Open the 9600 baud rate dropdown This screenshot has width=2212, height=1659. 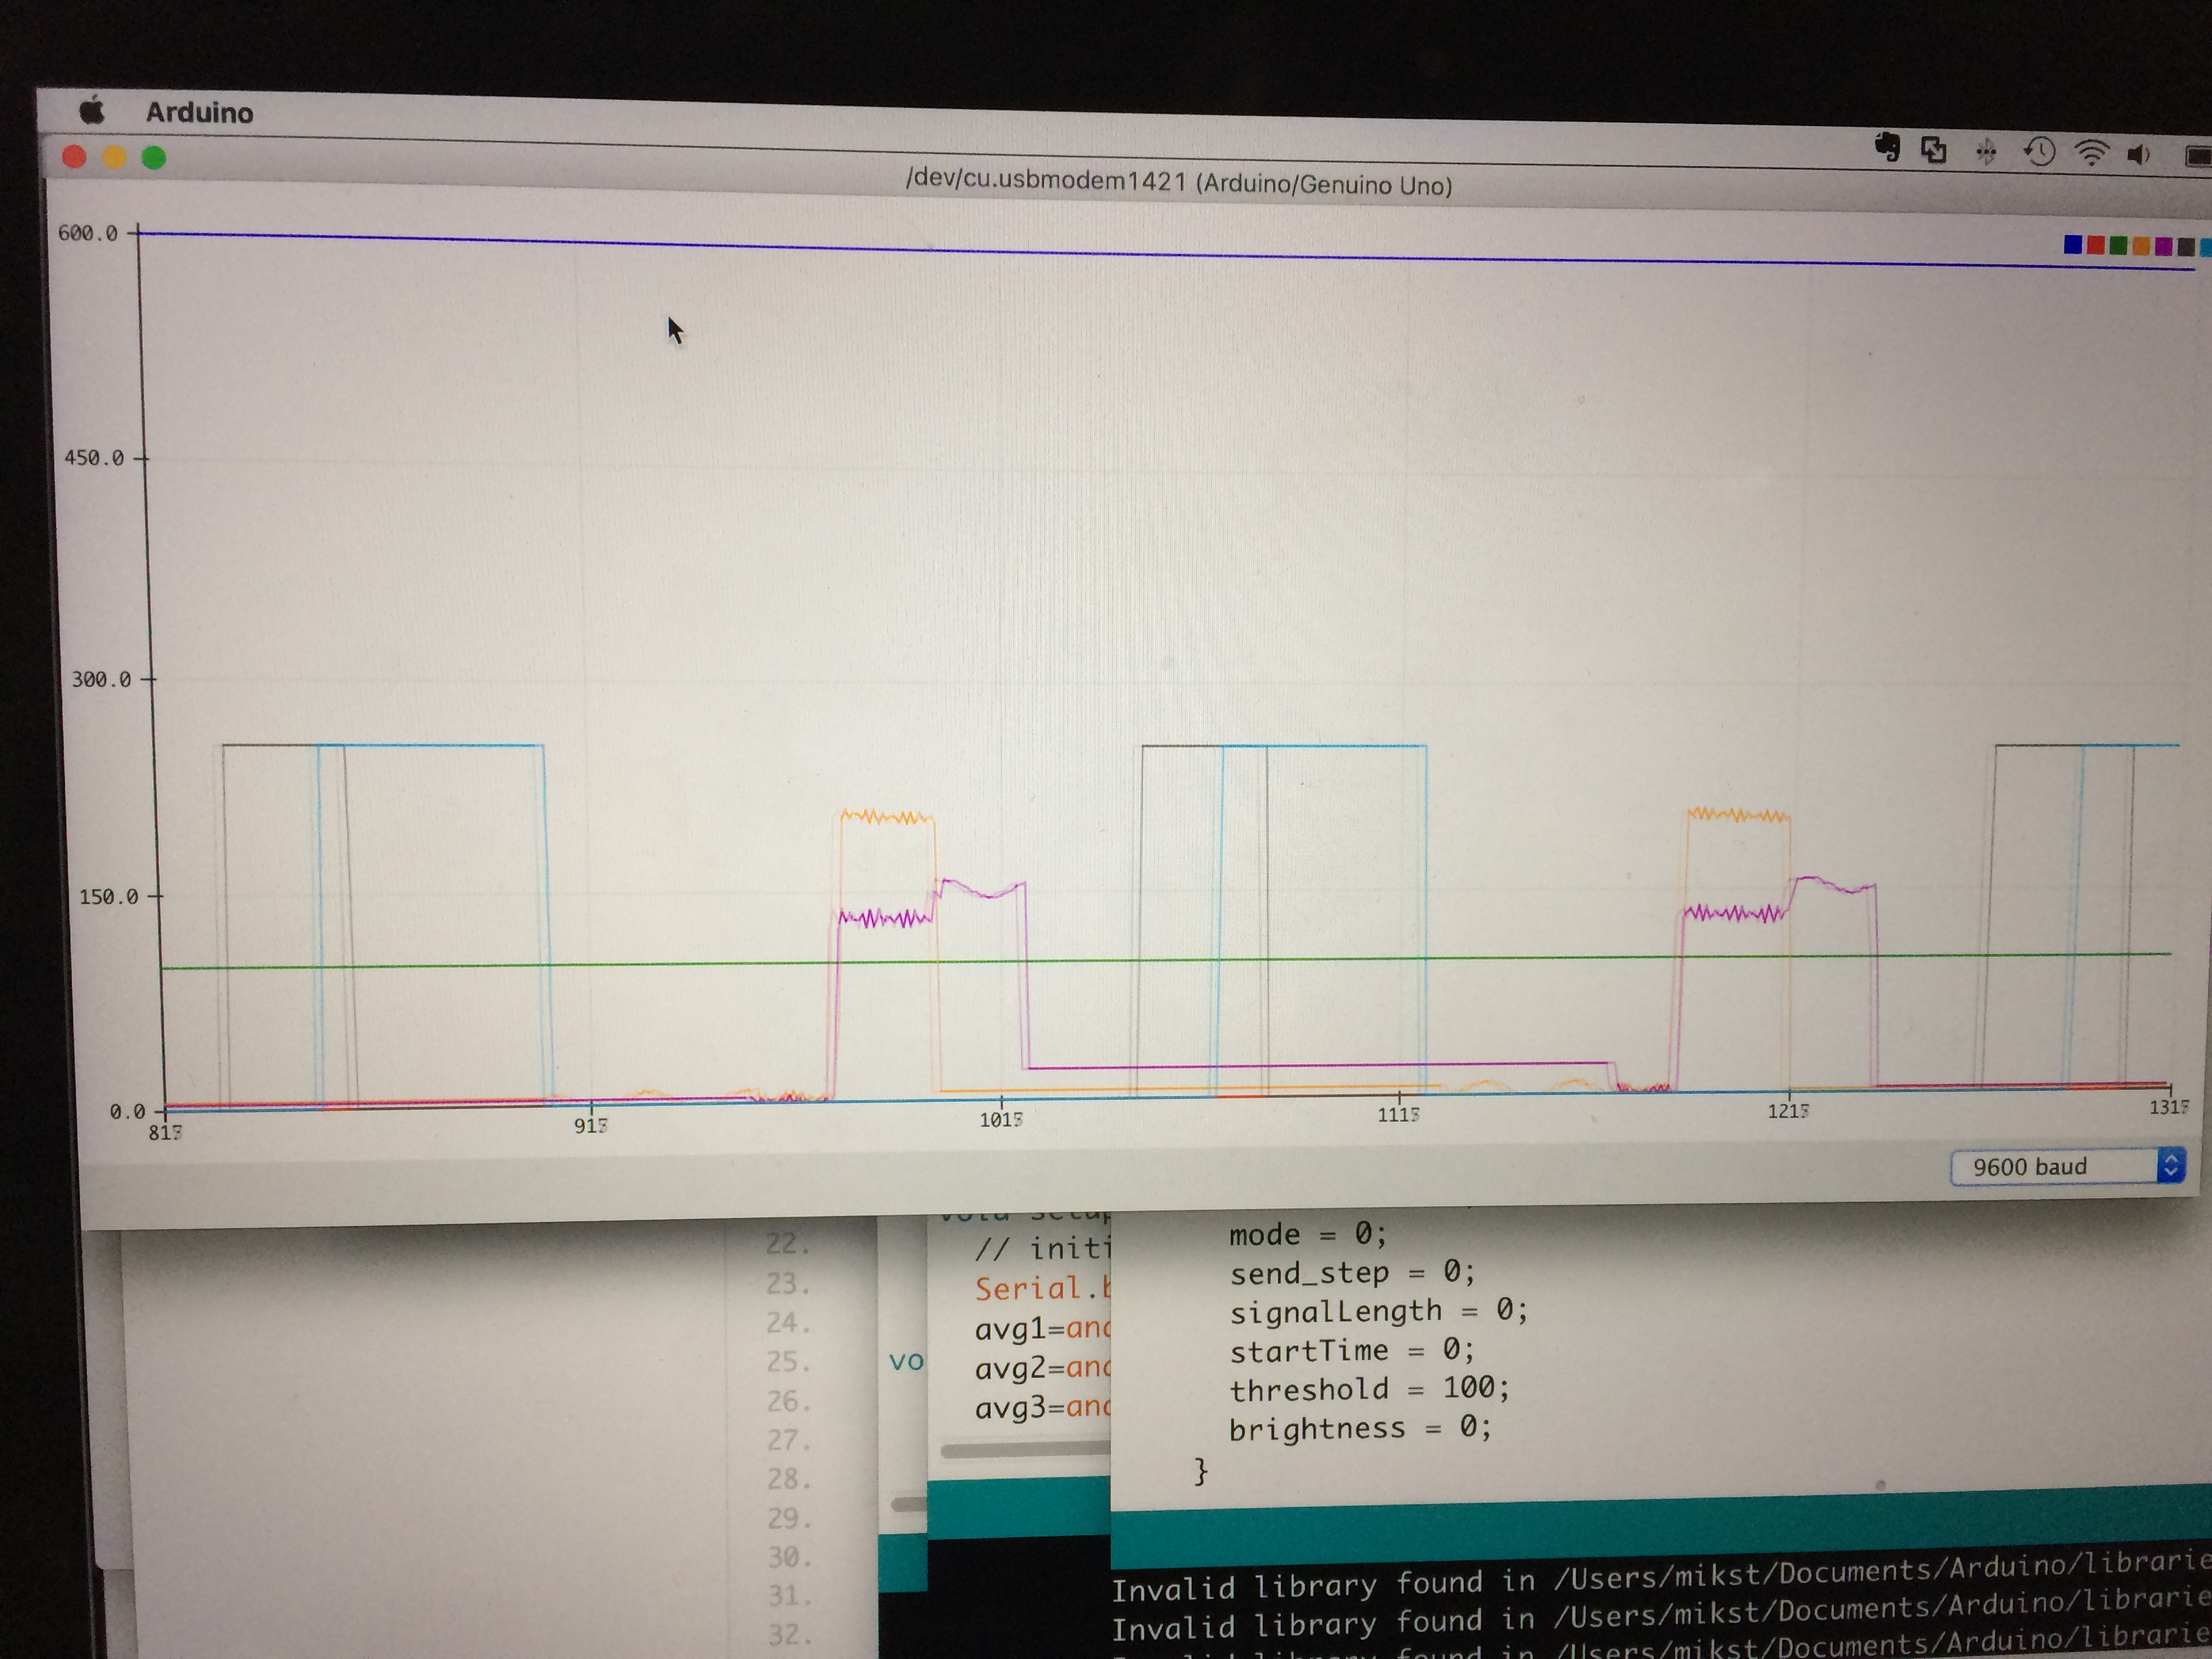pyautogui.click(x=2068, y=1167)
